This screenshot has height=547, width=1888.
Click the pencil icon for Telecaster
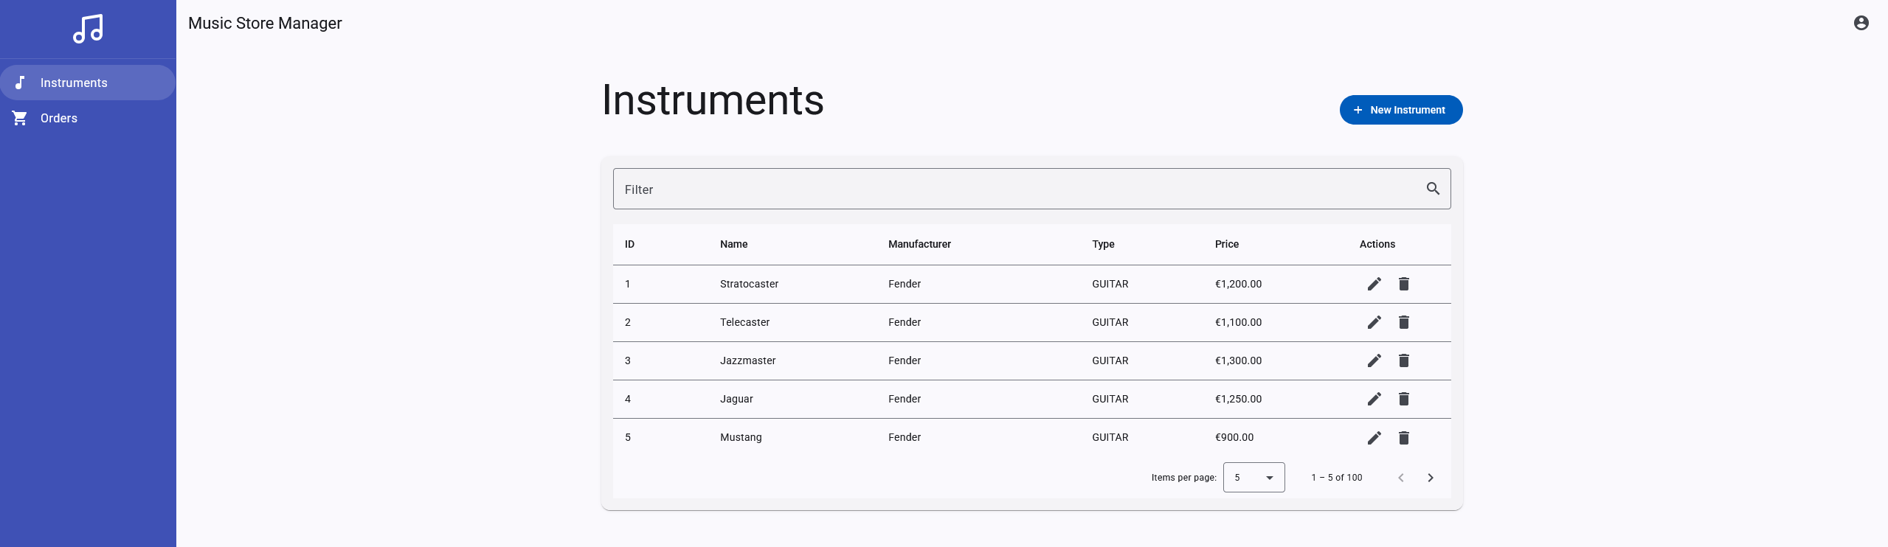[1374, 322]
